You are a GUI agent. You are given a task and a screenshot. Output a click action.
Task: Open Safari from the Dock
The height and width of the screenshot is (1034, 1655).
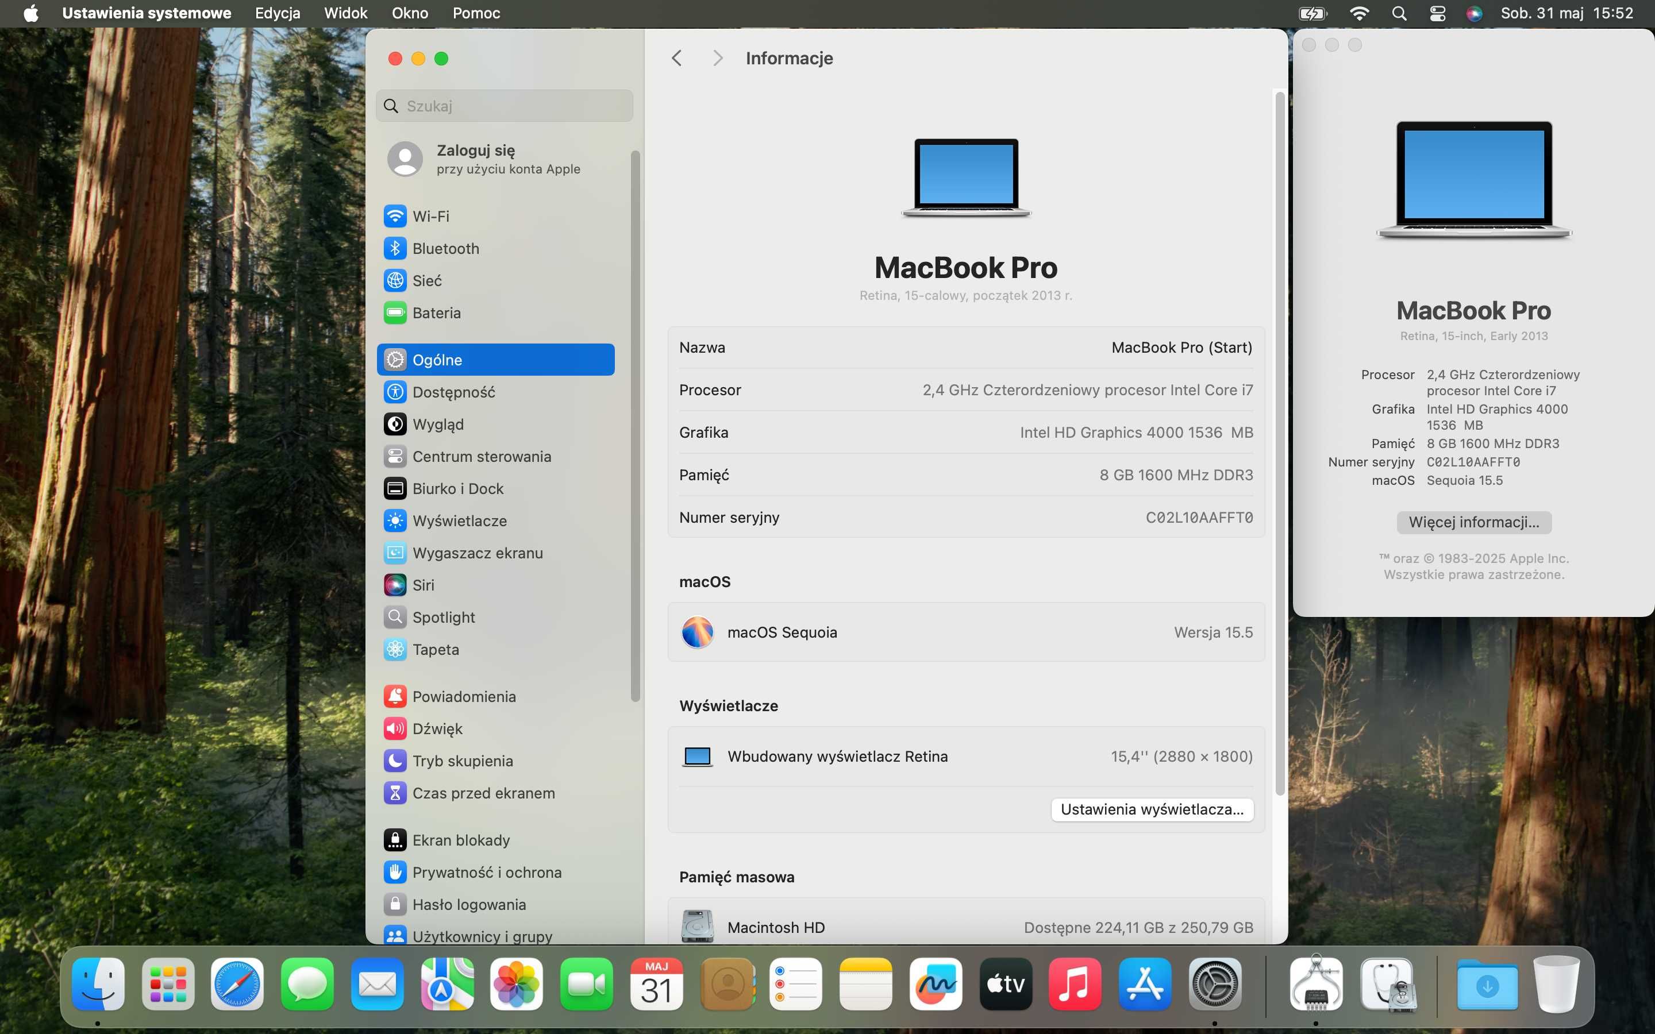point(237,983)
